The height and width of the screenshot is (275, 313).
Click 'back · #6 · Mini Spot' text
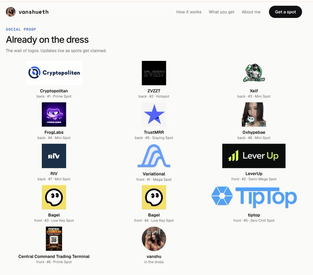coord(254,138)
